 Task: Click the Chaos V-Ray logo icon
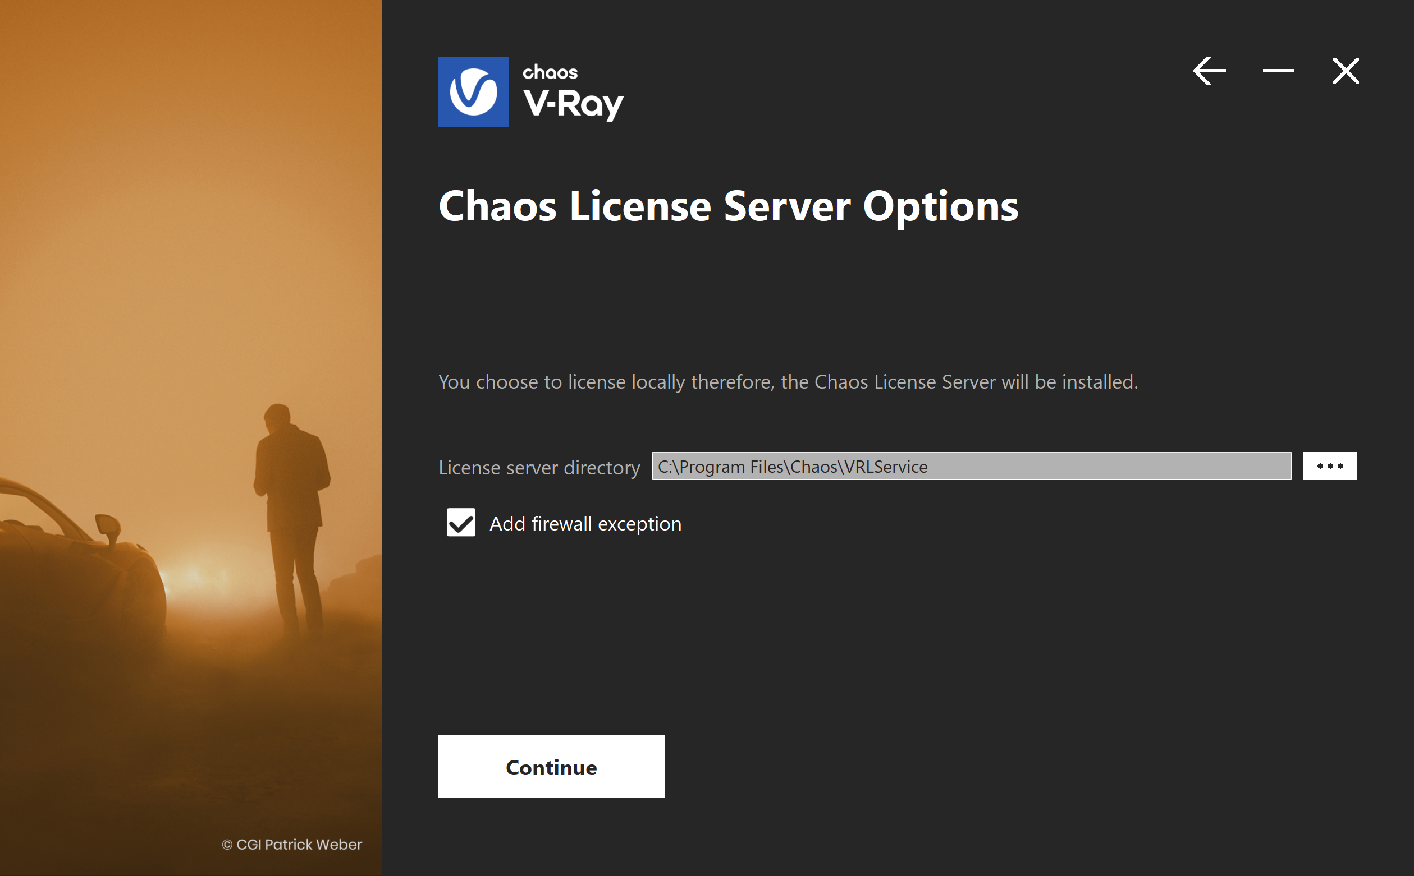tap(473, 91)
